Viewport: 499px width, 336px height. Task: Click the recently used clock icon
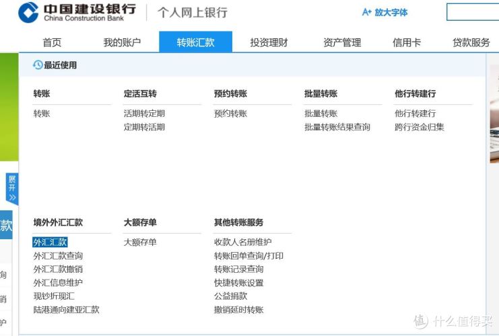click(x=38, y=65)
